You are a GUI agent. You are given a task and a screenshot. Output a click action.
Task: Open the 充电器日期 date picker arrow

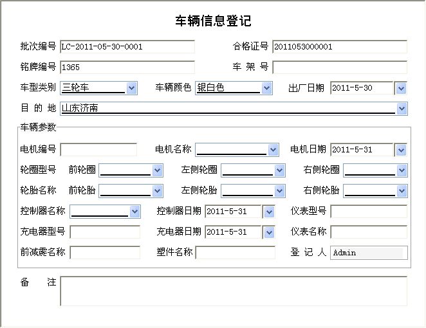point(269,232)
